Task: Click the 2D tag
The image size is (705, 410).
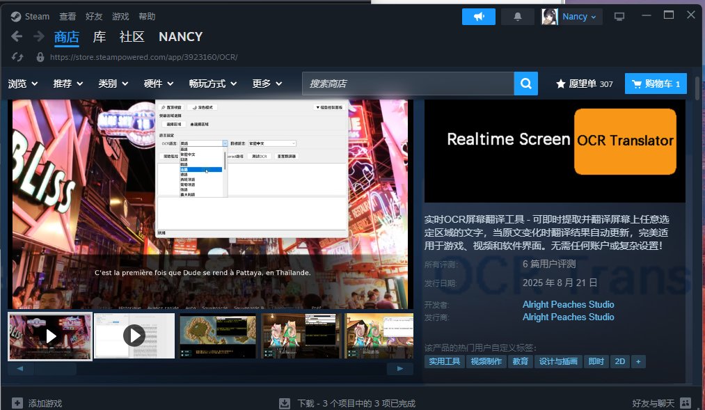Action: (x=620, y=361)
